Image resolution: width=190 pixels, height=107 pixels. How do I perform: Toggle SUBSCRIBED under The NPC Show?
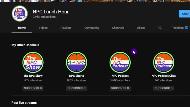[33, 88]
